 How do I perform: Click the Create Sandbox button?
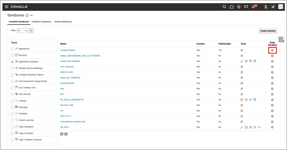click(x=268, y=31)
